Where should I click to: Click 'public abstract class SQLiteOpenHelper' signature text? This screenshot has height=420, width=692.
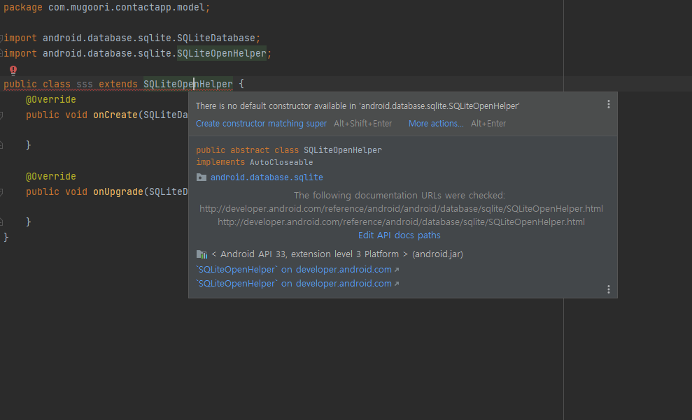click(289, 150)
